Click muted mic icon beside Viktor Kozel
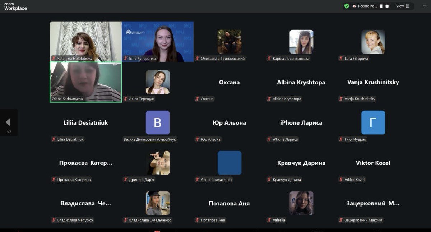The width and height of the screenshot is (431, 232). point(341,180)
